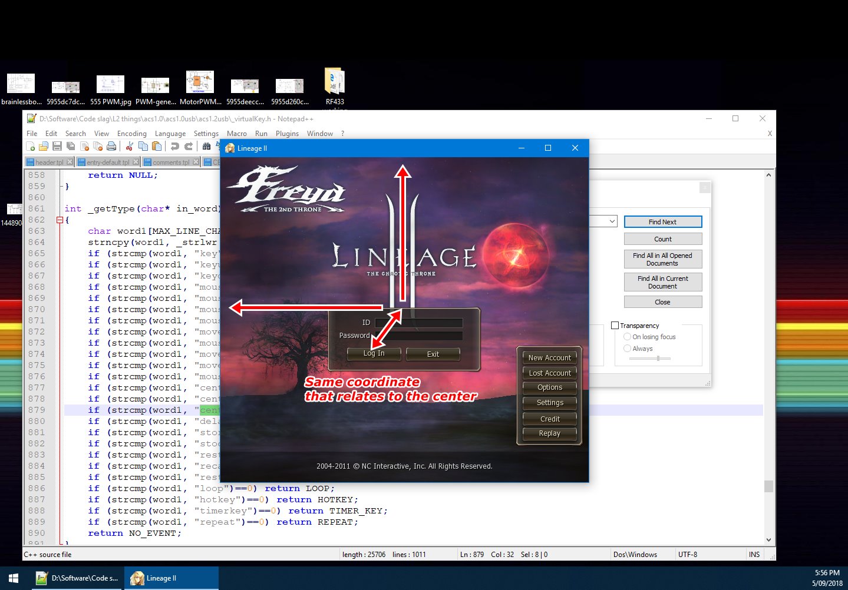
Task: Click the Exit button in Lineage II
Action: tap(433, 354)
